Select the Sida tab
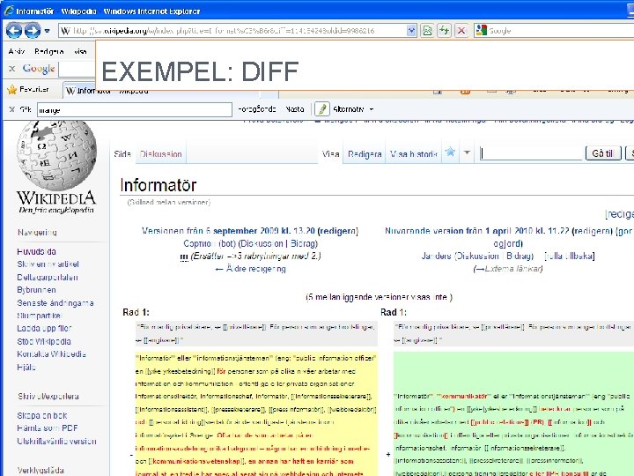634x476 pixels. [122, 153]
